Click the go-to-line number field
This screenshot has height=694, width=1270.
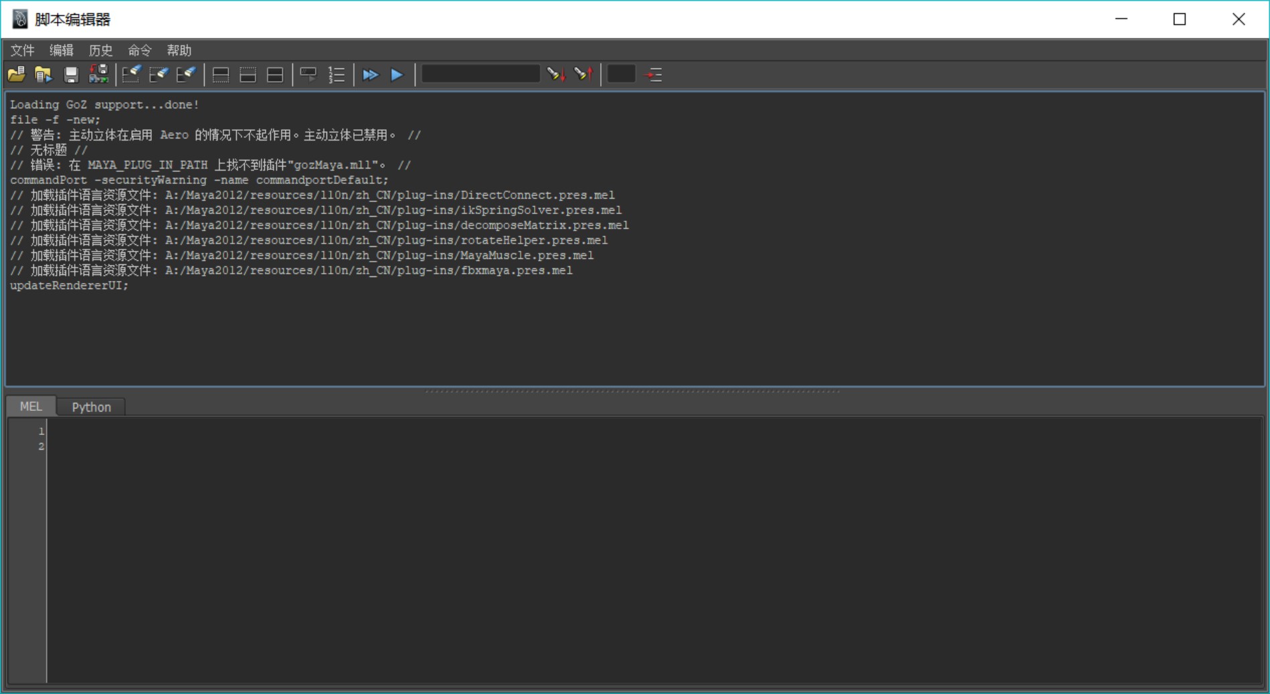[x=622, y=74]
